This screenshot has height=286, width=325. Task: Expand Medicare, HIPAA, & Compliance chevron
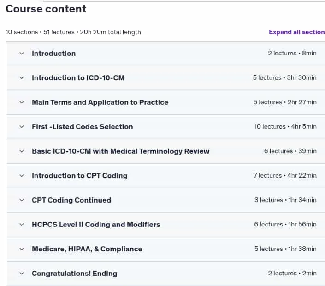[x=22, y=249]
